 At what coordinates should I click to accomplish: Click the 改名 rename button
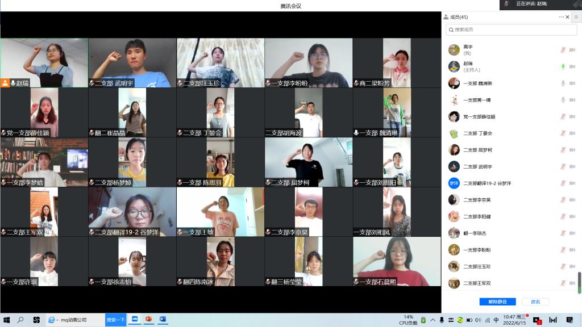535,301
